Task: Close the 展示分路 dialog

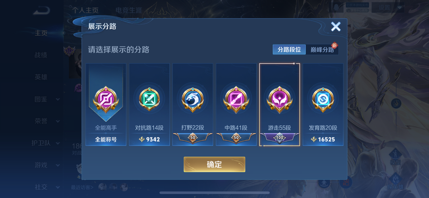Action: [x=336, y=26]
